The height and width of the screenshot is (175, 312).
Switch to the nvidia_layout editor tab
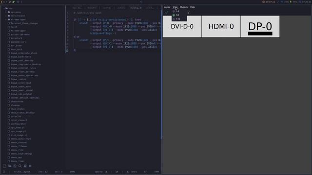click(136, 8)
